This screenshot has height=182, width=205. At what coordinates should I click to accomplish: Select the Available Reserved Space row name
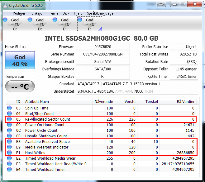click(47, 142)
